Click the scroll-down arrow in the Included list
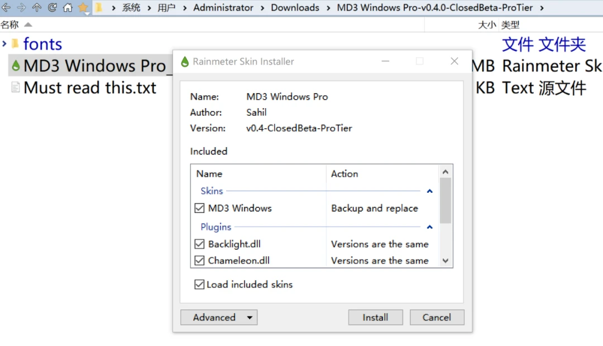Image resolution: width=603 pixels, height=346 pixels. (445, 260)
